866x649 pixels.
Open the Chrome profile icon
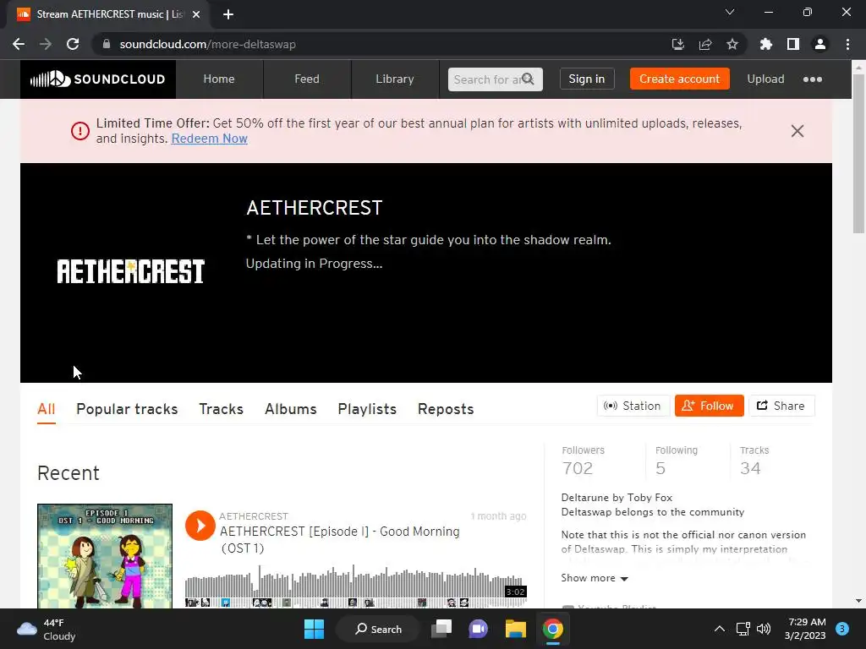820,44
